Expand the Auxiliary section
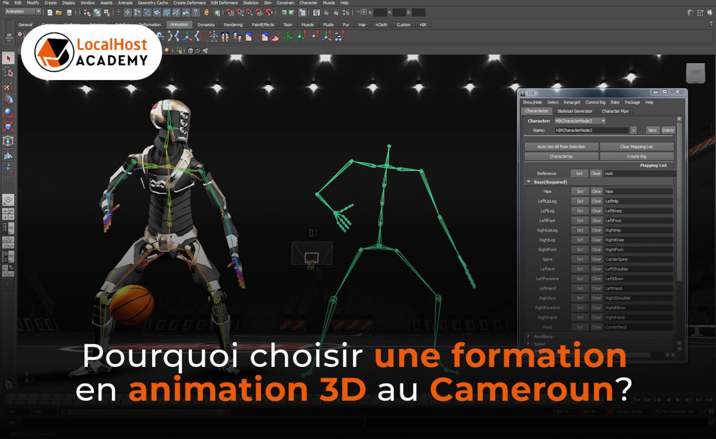 528,336
